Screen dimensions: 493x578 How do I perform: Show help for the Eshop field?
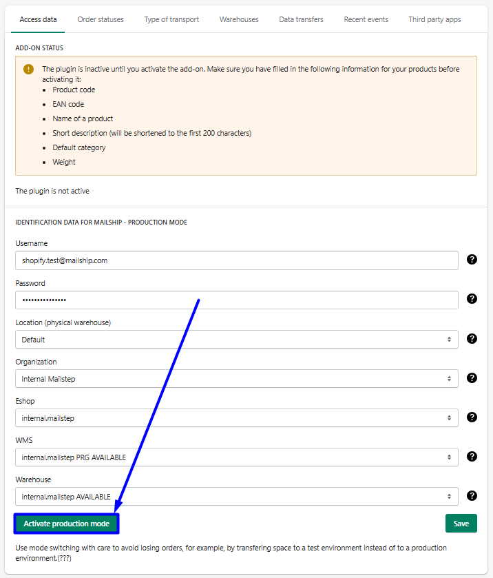472,417
